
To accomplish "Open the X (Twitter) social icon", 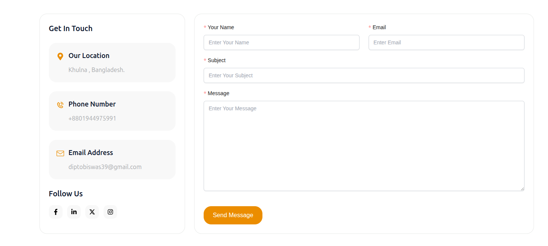I will (x=92, y=212).
